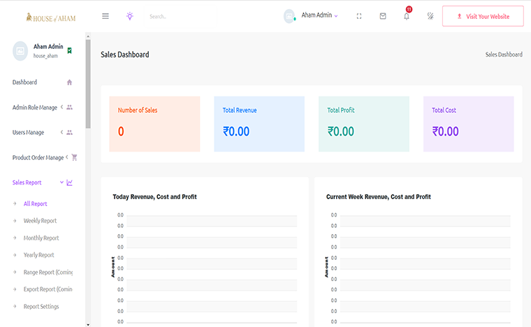Click the Dashboard home icon
531x327 pixels.
point(69,82)
